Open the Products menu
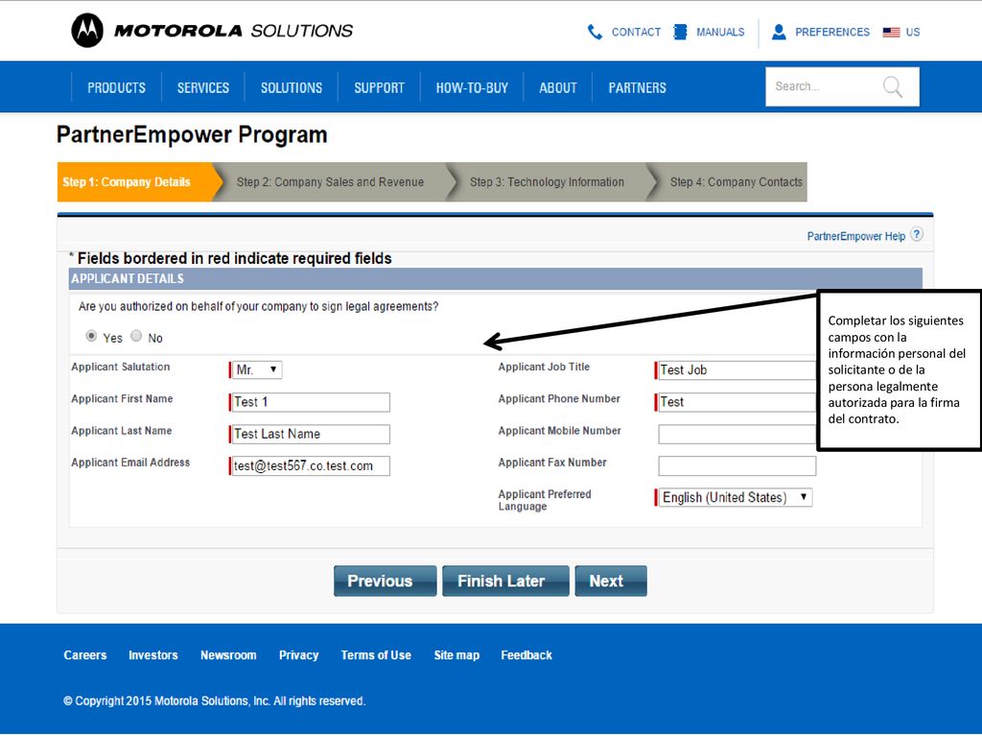The height and width of the screenshot is (737, 982). point(116,87)
